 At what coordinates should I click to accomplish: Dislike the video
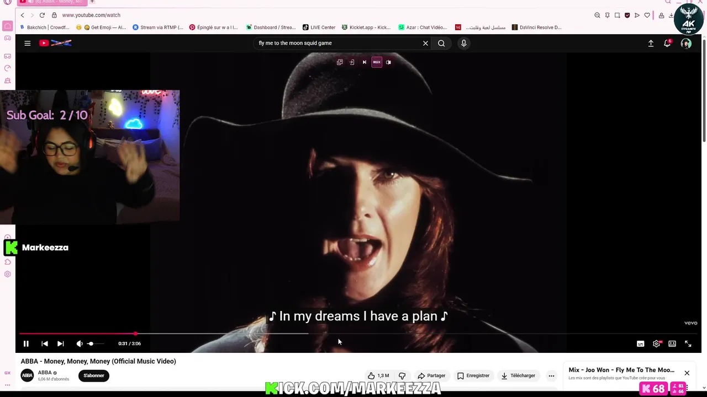402,375
